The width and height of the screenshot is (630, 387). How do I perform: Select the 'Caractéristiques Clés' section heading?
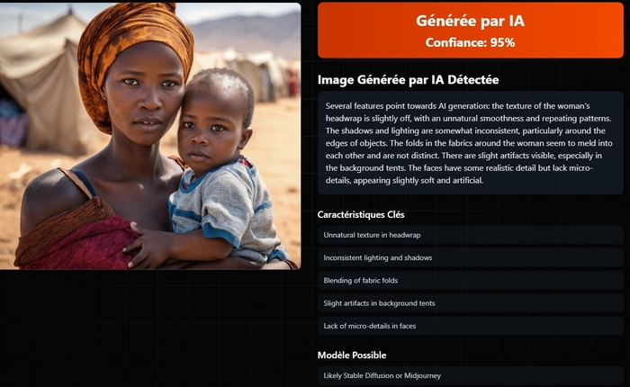pyautogui.click(x=361, y=214)
